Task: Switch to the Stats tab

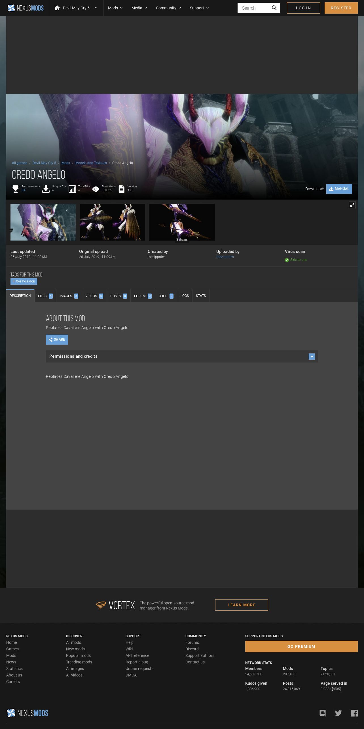Action: 201,296
